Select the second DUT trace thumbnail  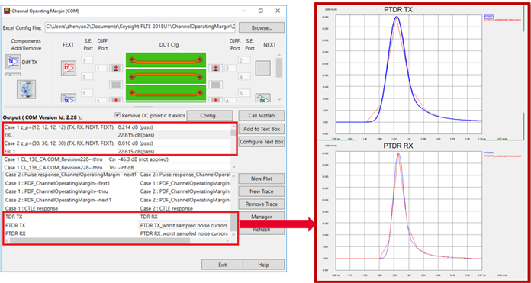(x=166, y=76)
